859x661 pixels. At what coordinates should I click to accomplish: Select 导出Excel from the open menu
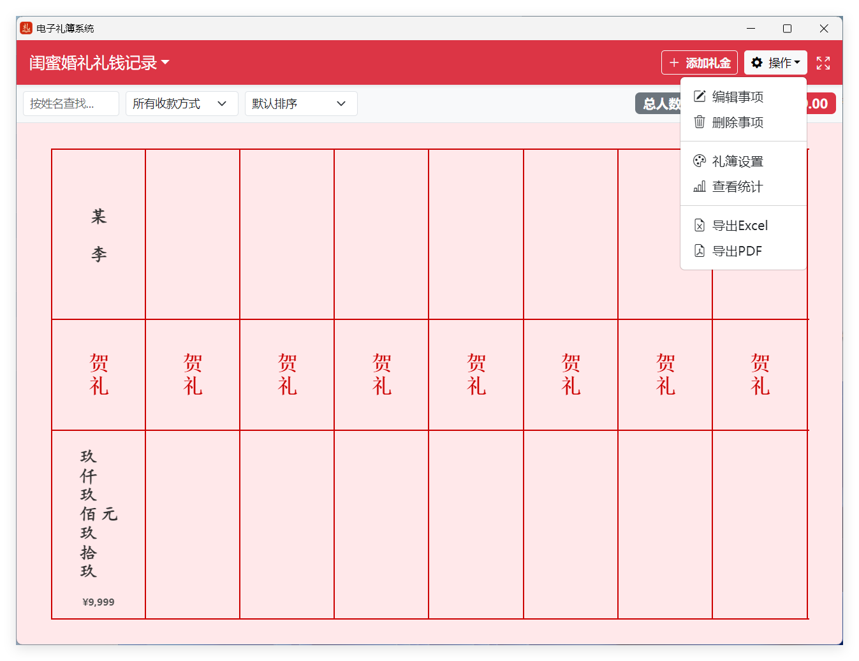(740, 225)
